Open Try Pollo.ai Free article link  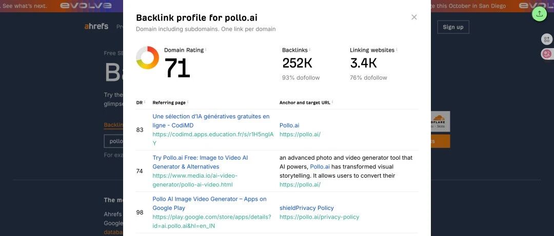201,162
